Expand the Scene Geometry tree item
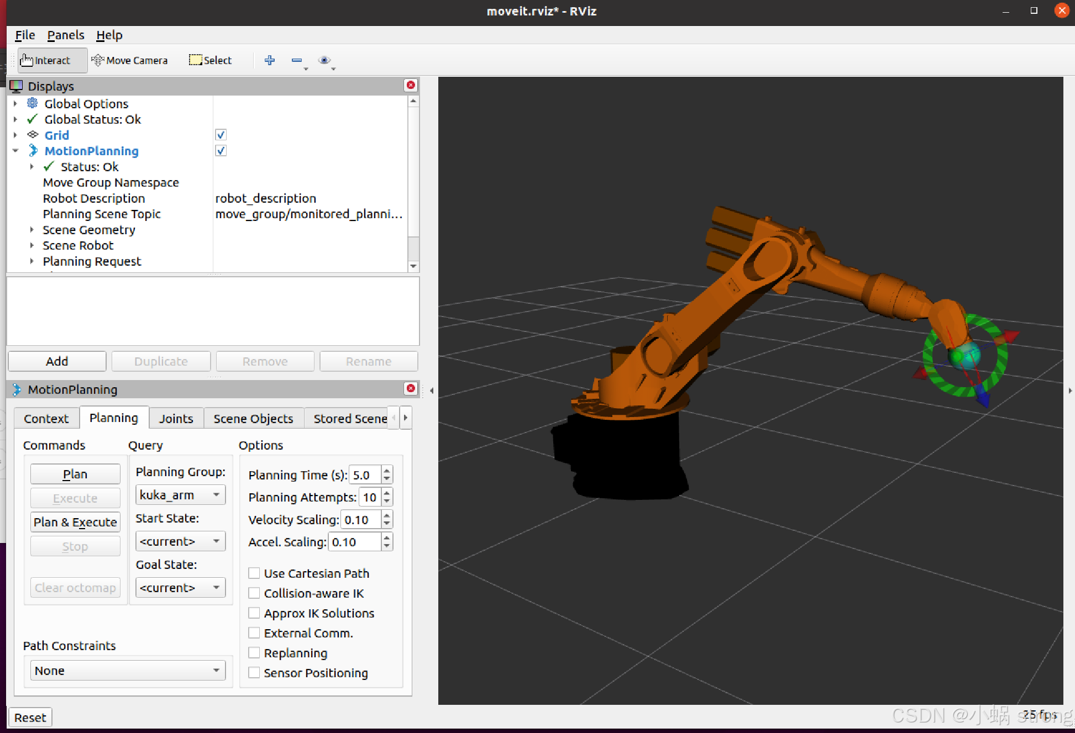This screenshot has width=1075, height=733. 32,230
